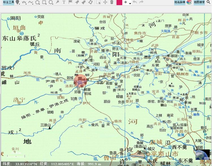The width and height of the screenshot is (212, 166).
Task: Click the redo arrow
Action: 141,2
